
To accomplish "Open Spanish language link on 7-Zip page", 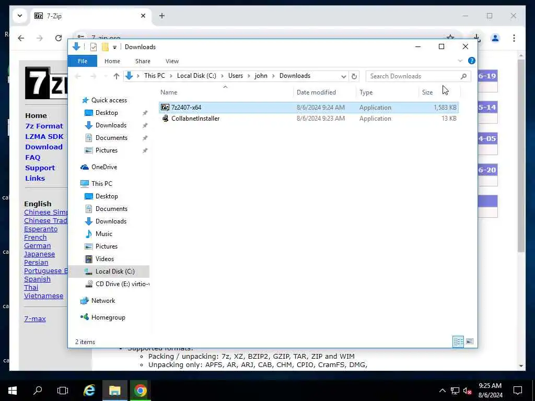I will click(37, 279).
